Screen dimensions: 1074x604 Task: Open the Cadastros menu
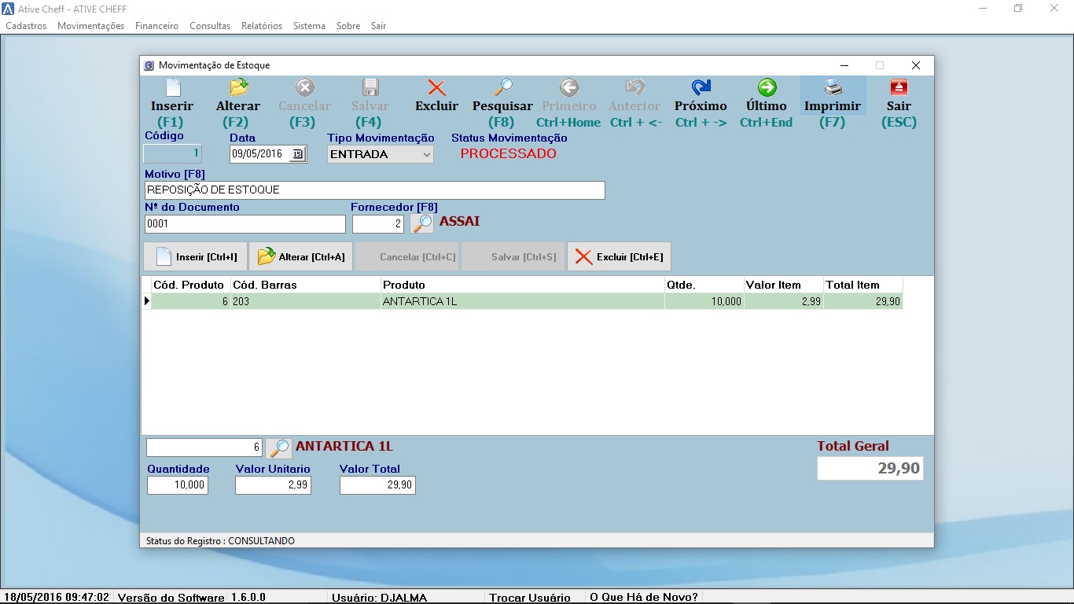(x=26, y=26)
